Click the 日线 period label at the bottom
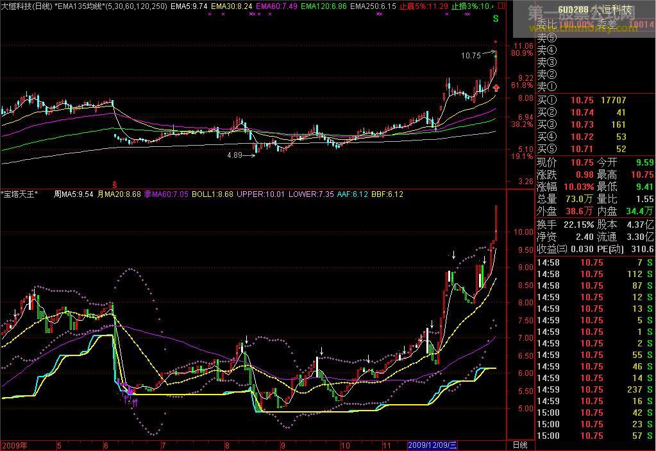Screen dimensions: 656x451 (x=520, y=445)
